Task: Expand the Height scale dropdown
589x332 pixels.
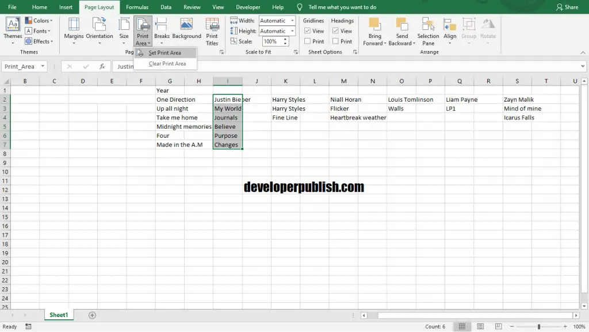Action: coord(292,31)
